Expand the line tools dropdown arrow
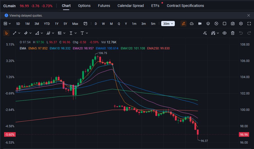Image resolution: width=254 pixels, height=149 pixels. tap(19, 33)
